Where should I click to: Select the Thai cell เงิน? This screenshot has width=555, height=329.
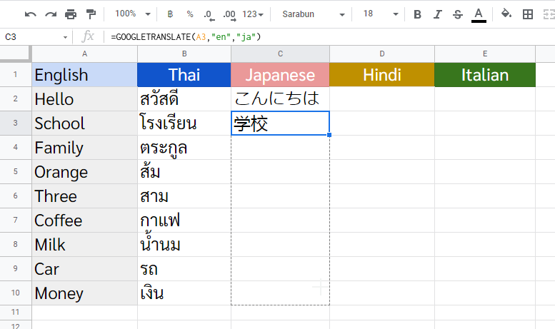[x=184, y=293]
